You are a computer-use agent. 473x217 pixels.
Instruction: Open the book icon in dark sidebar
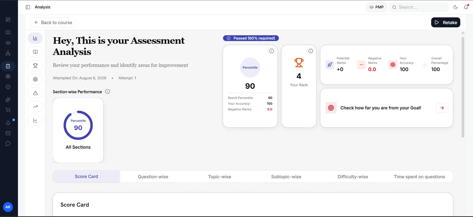point(8,32)
